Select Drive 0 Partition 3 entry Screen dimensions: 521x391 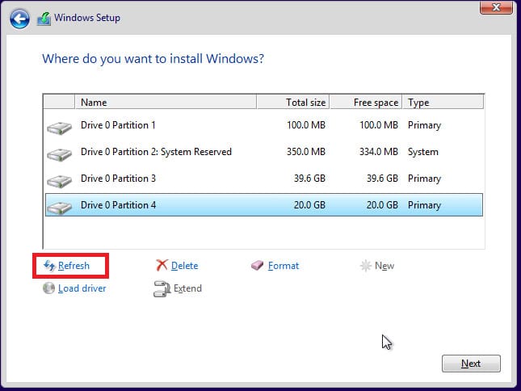tap(264, 179)
